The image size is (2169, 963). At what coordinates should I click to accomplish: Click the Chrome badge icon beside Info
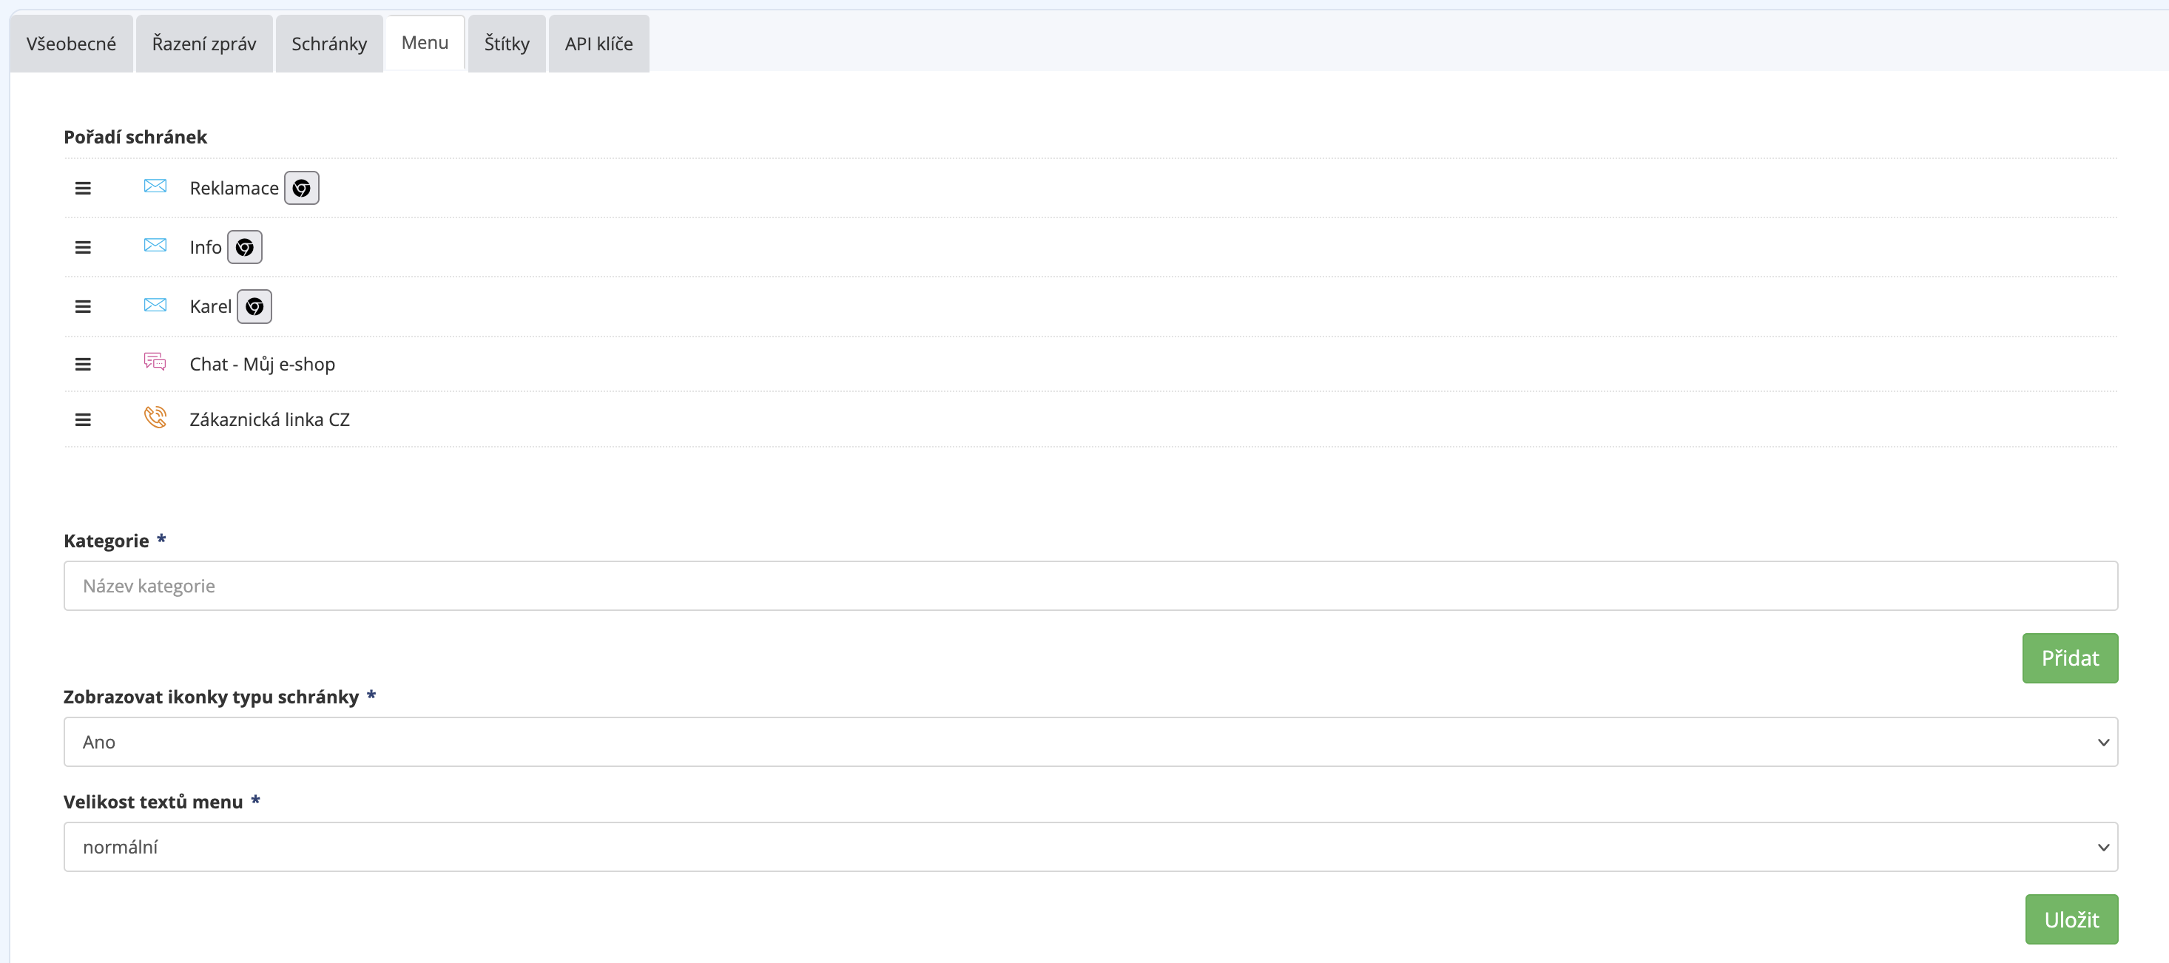(x=245, y=248)
